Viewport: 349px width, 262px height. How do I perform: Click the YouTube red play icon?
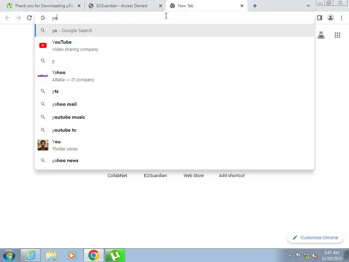[x=43, y=45]
